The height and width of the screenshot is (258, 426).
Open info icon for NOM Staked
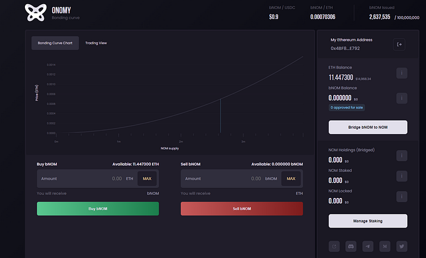click(402, 176)
